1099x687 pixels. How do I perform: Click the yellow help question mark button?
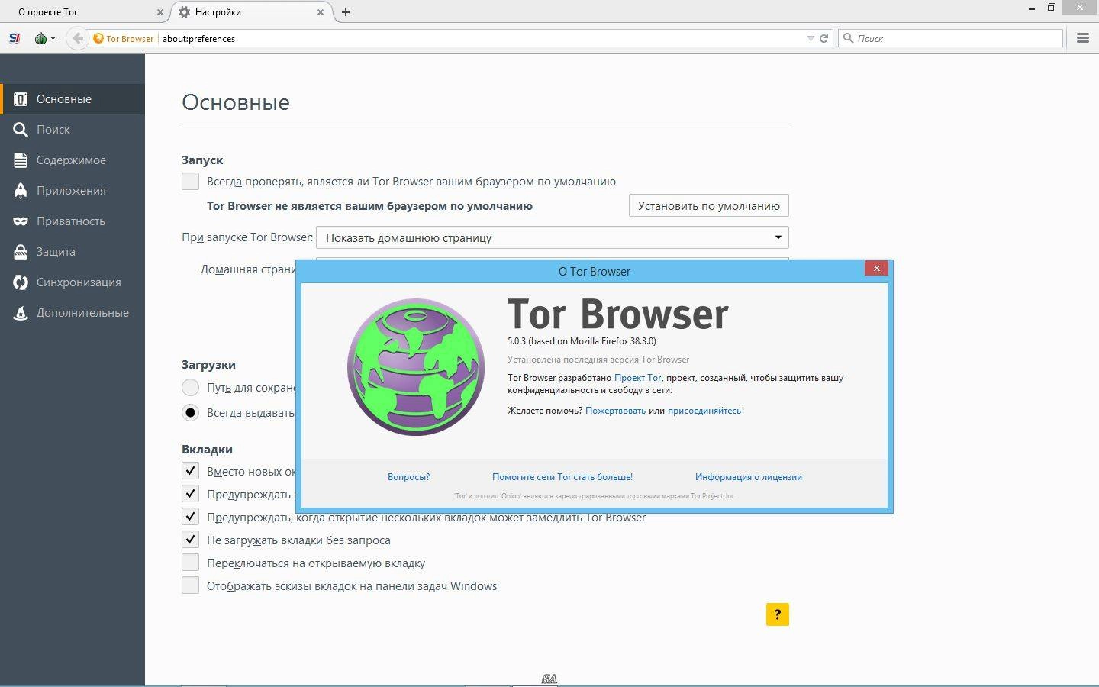[x=777, y=614]
